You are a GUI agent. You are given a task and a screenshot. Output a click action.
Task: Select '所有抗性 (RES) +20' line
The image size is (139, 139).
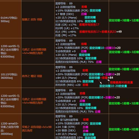click(x=68, y=85)
